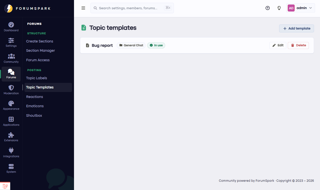320x190 pixels.
Task: Click the lightbulb tips icon
Action: point(279,8)
